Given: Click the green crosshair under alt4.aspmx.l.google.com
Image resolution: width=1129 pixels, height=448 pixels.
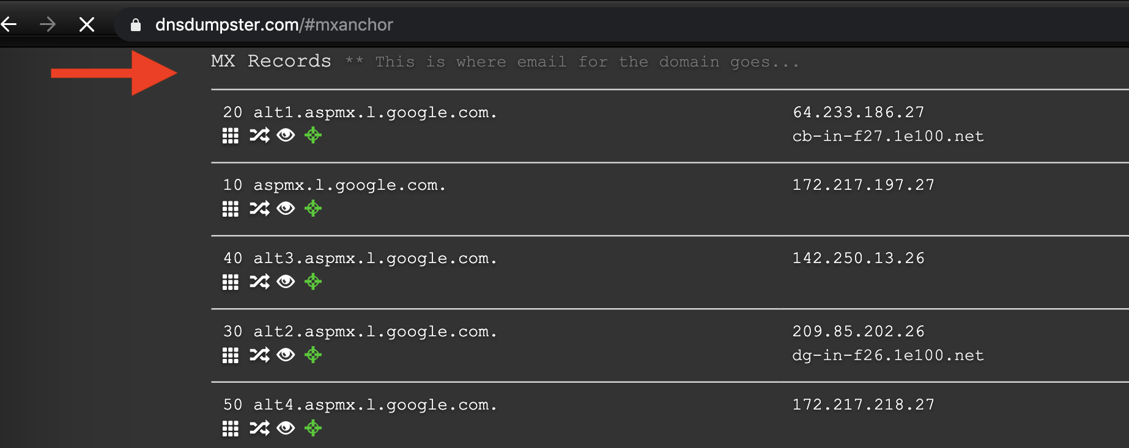Looking at the screenshot, I should [x=313, y=428].
